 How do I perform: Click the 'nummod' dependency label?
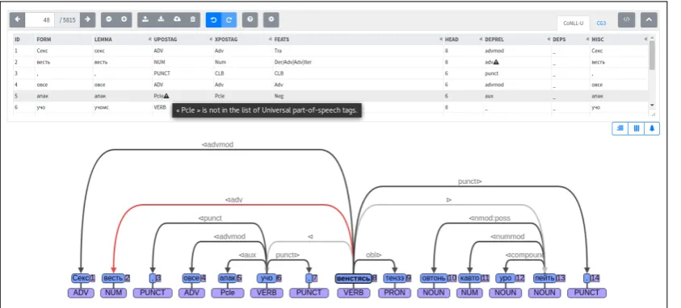(507, 236)
